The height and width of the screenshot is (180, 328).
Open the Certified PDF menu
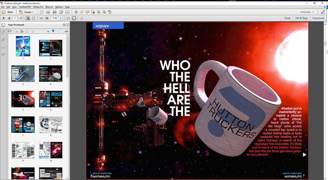(x=25, y=7)
